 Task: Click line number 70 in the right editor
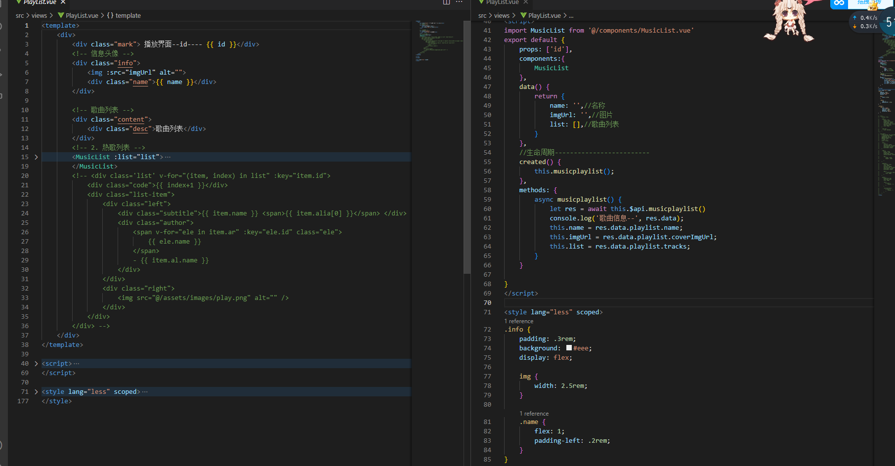(x=487, y=303)
